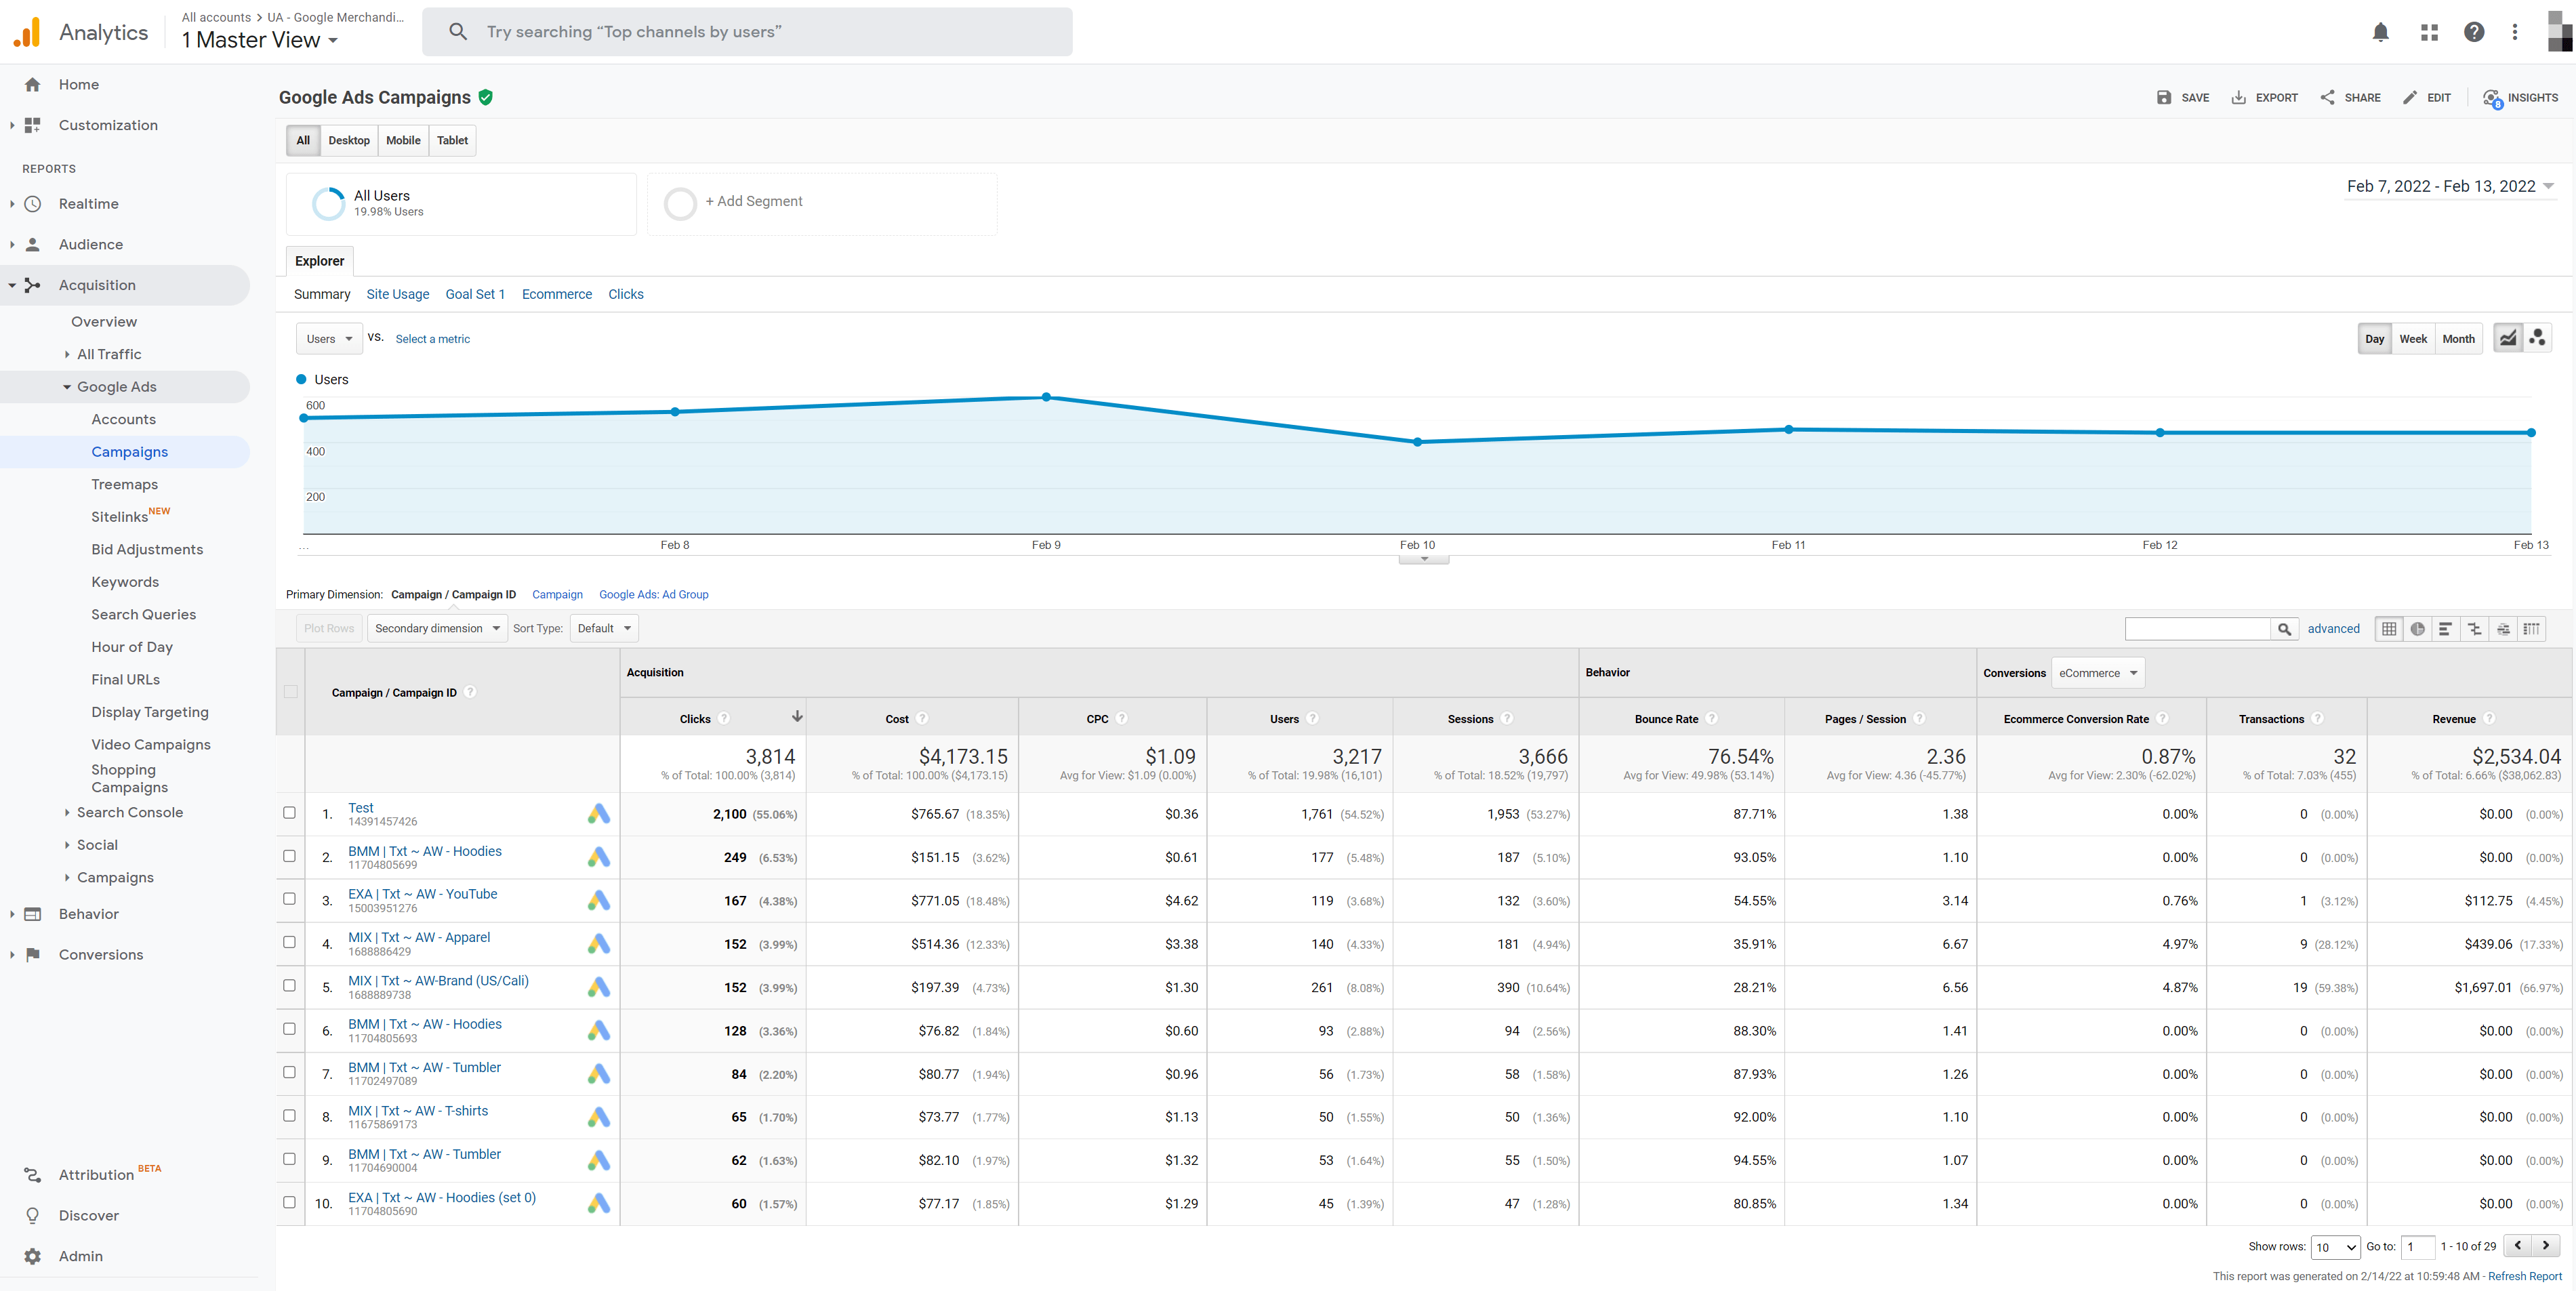The height and width of the screenshot is (1291, 2576).
Task: Select the percentage pie-chart table view
Action: pos(2418,628)
